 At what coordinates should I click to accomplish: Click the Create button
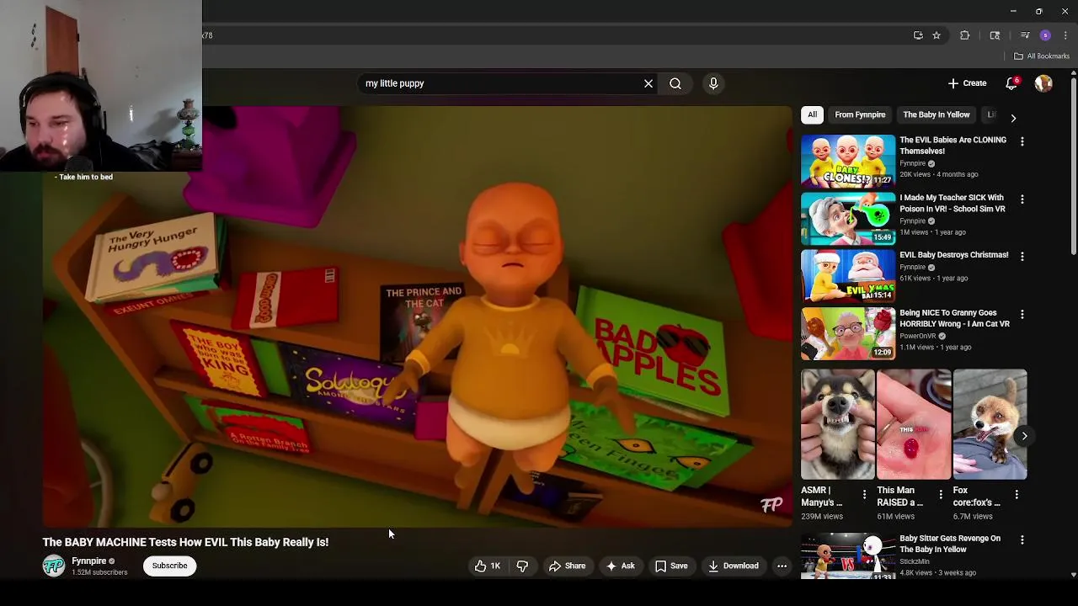pyautogui.click(x=967, y=83)
